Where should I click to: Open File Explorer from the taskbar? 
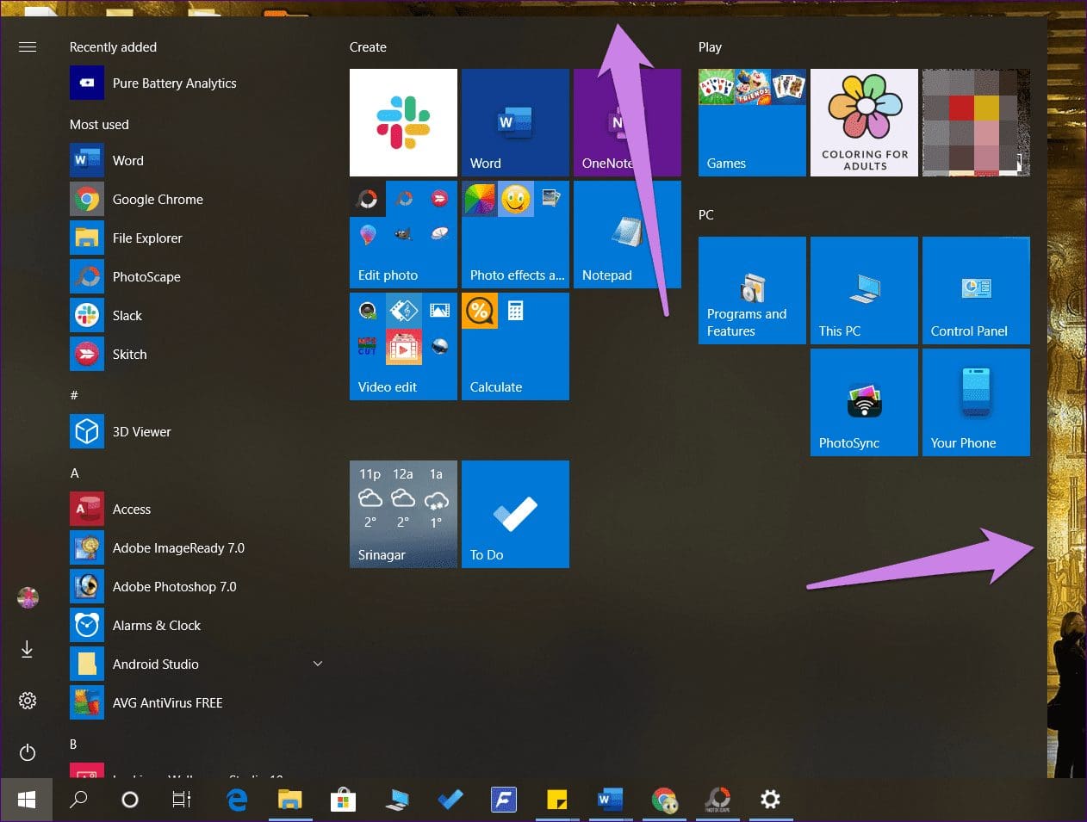[290, 800]
